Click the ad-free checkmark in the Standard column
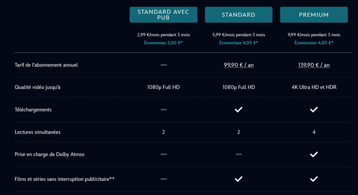Screen dimensions: 358x195 (x=238, y=179)
